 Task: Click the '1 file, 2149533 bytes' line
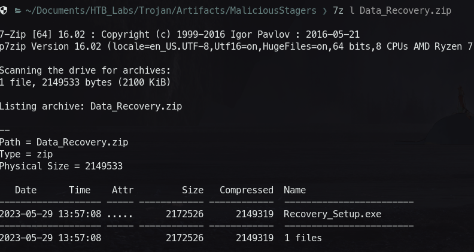pos(85,83)
